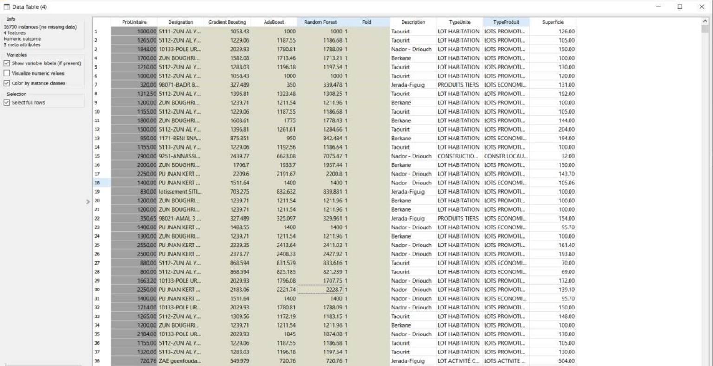Click the Description column header
This screenshot has height=366, width=713.
(x=413, y=22)
